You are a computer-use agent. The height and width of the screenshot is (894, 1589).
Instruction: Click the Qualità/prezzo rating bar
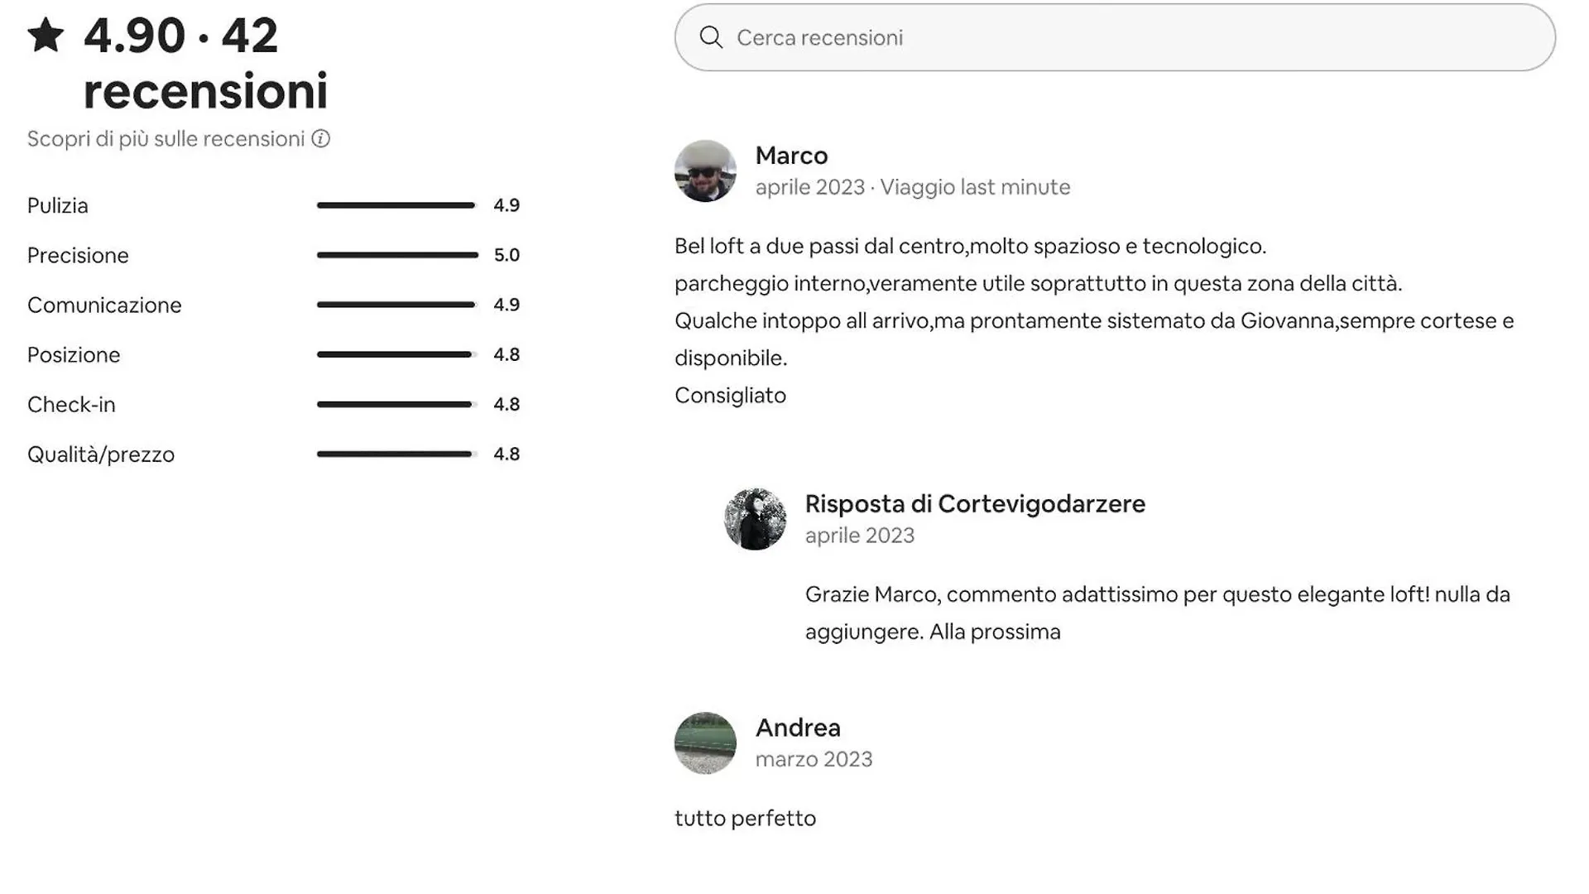coord(397,454)
